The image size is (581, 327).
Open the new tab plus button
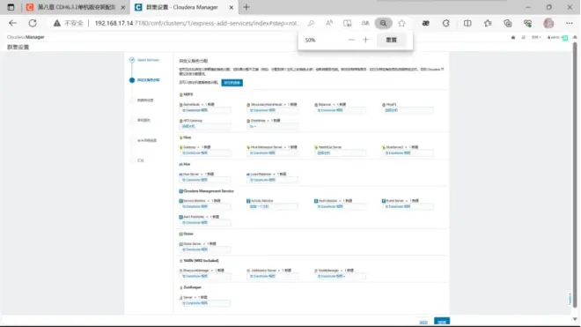pyautogui.click(x=246, y=7)
